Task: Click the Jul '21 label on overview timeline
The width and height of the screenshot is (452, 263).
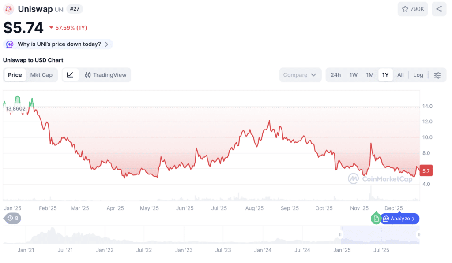Action: (x=65, y=250)
